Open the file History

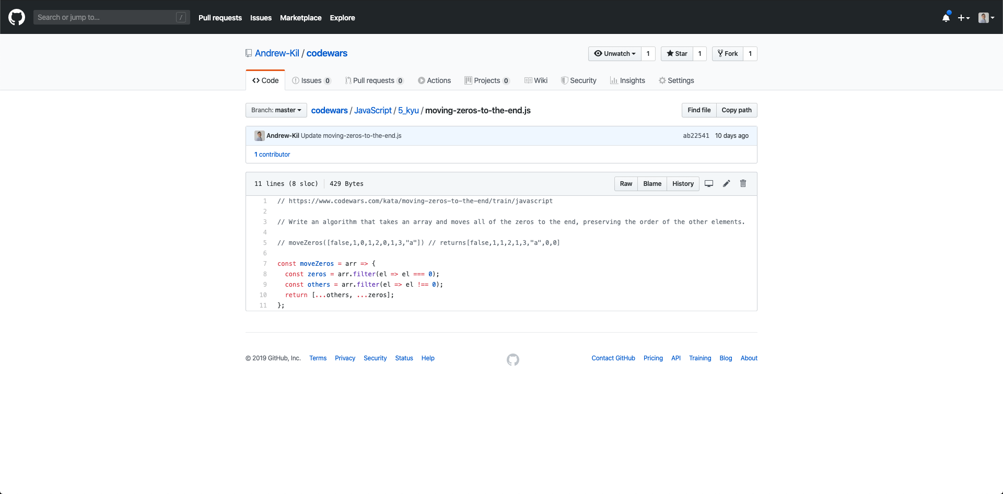pyautogui.click(x=683, y=184)
